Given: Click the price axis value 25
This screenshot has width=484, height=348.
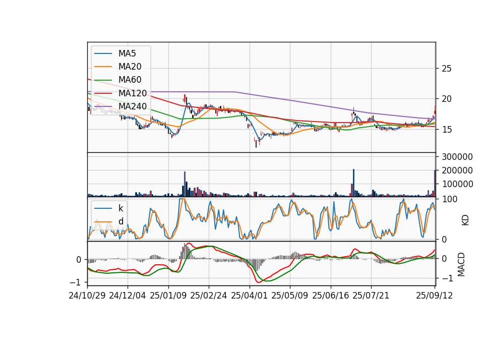Looking at the screenshot, I should [446, 69].
